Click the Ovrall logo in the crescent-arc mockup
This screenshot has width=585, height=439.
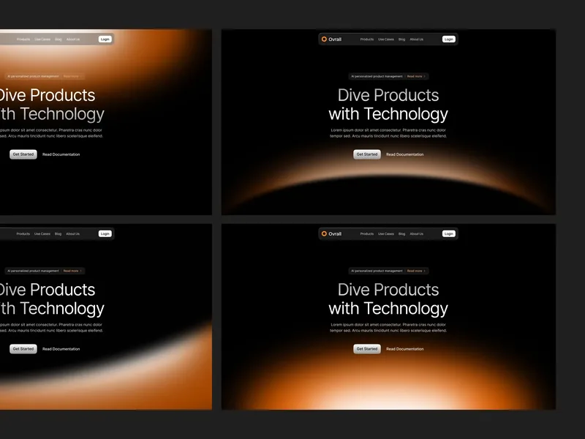[x=331, y=40]
